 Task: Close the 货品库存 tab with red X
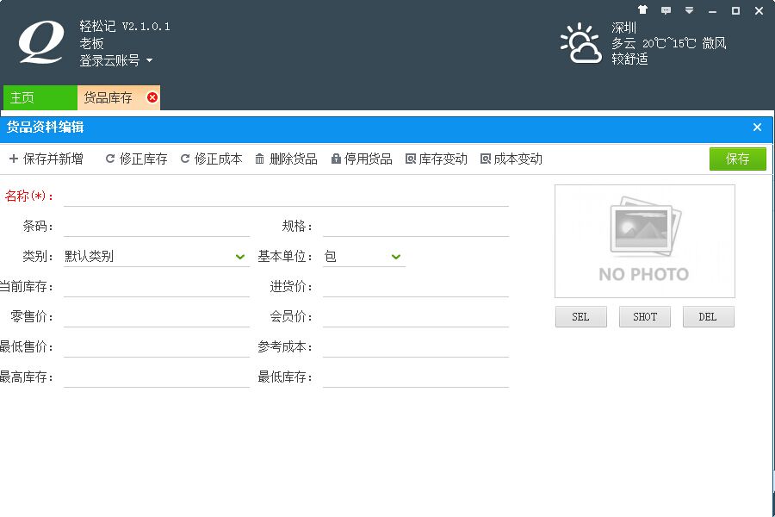[x=152, y=97]
